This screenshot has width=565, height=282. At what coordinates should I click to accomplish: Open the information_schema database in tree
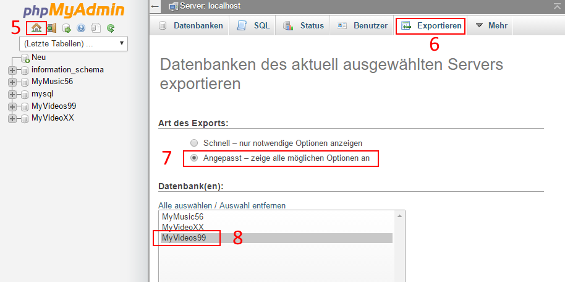tap(68, 70)
